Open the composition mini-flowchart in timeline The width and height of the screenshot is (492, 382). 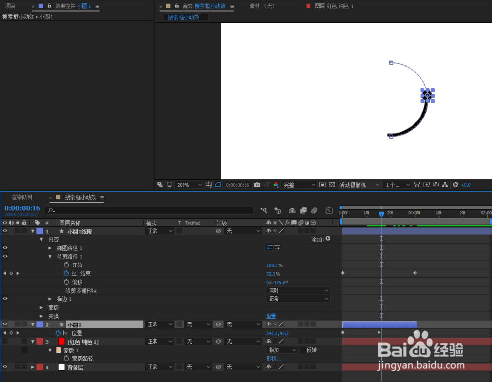click(x=263, y=210)
